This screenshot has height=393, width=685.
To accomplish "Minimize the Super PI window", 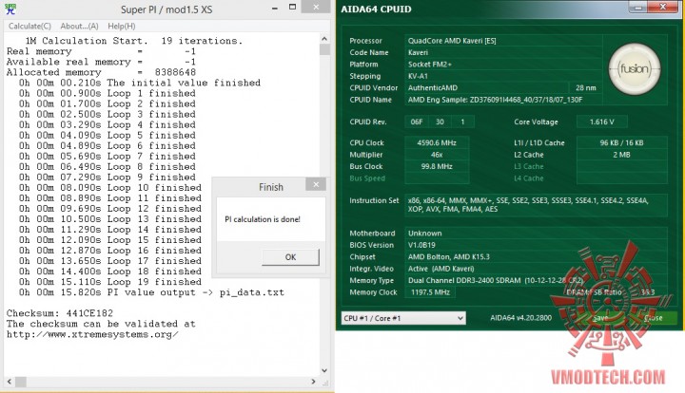I will 274,8.
